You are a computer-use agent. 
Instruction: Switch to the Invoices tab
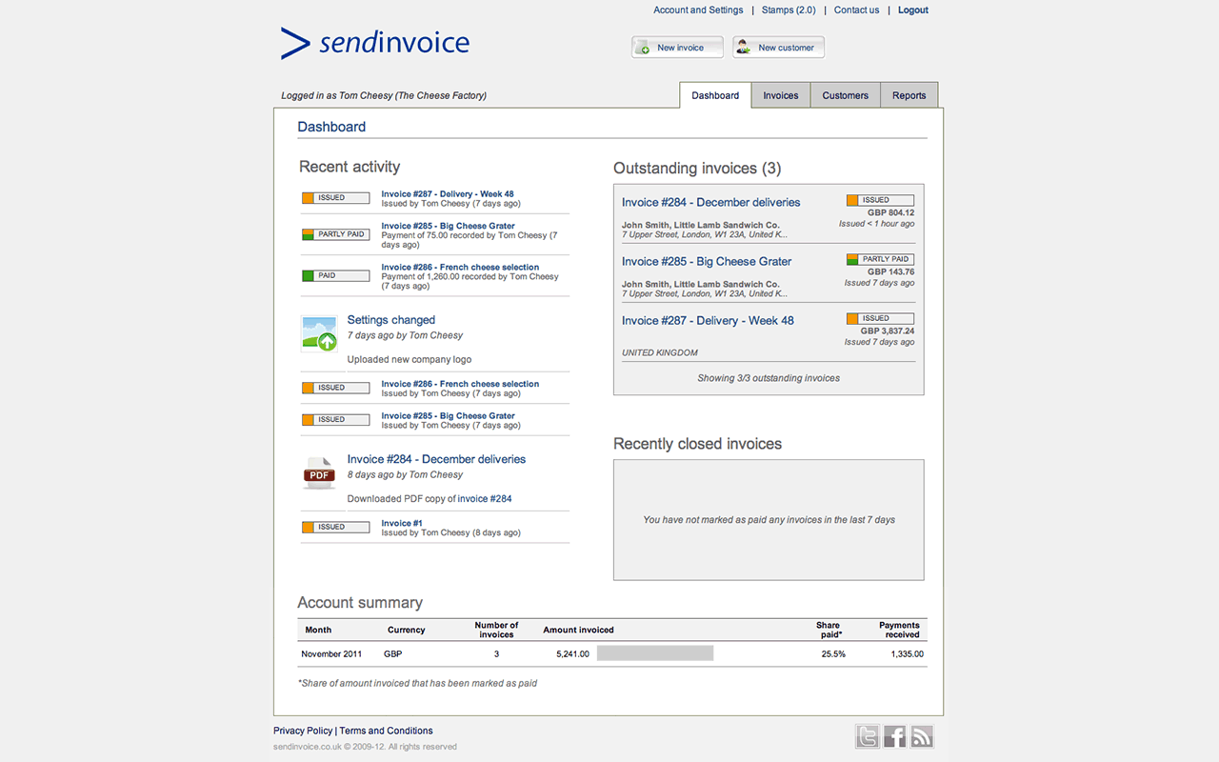(x=780, y=95)
